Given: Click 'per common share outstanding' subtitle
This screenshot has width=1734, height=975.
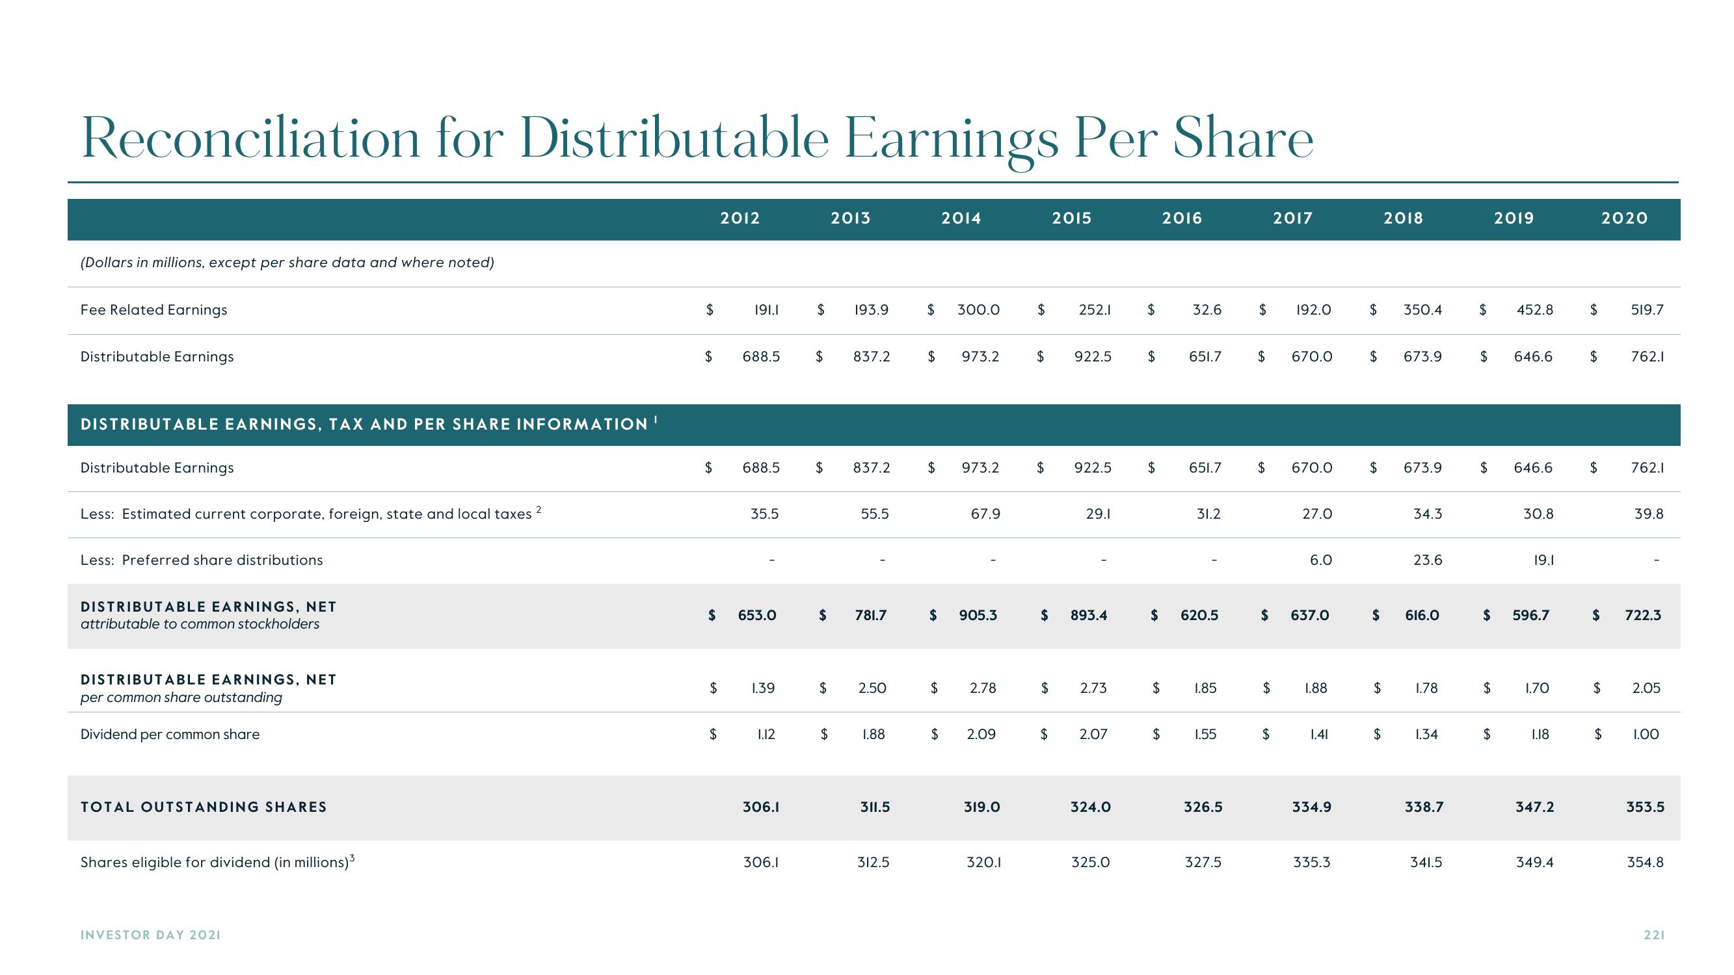Looking at the screenshot, I should 181,697.
